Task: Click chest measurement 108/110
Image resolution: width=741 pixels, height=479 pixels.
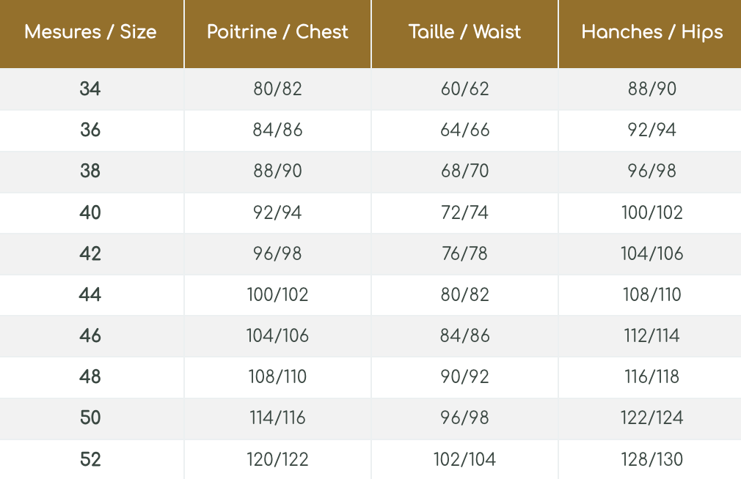Action: point(277,377)
